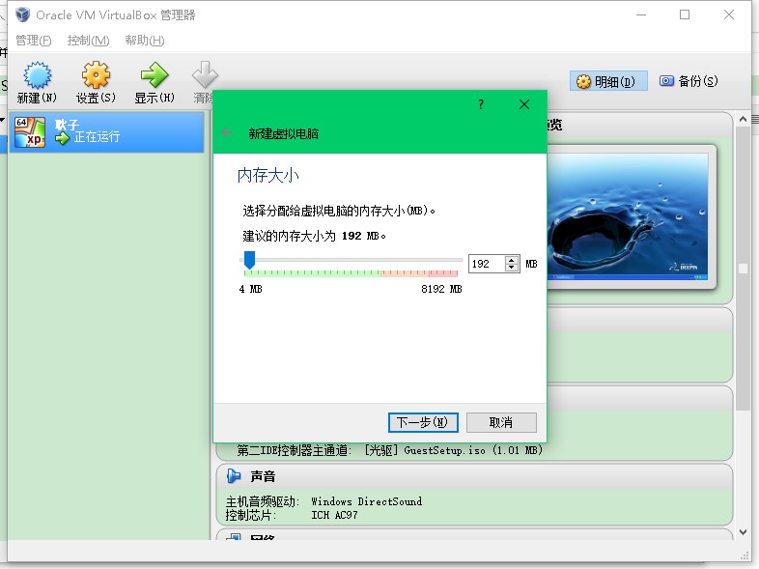Click the 主机音频驱动 label
This screenshot has width=759, height=569.
pyautogui.click(x=263, y=501)
